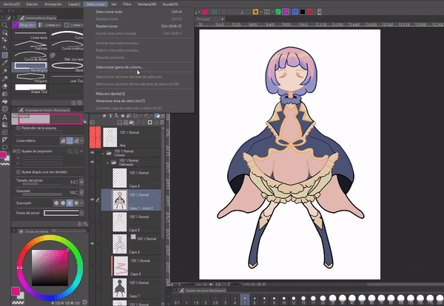The width and height of the screenshot is (444, 306).
Task: Click the new raster layer icon
Action: click(x=120, y=123)
